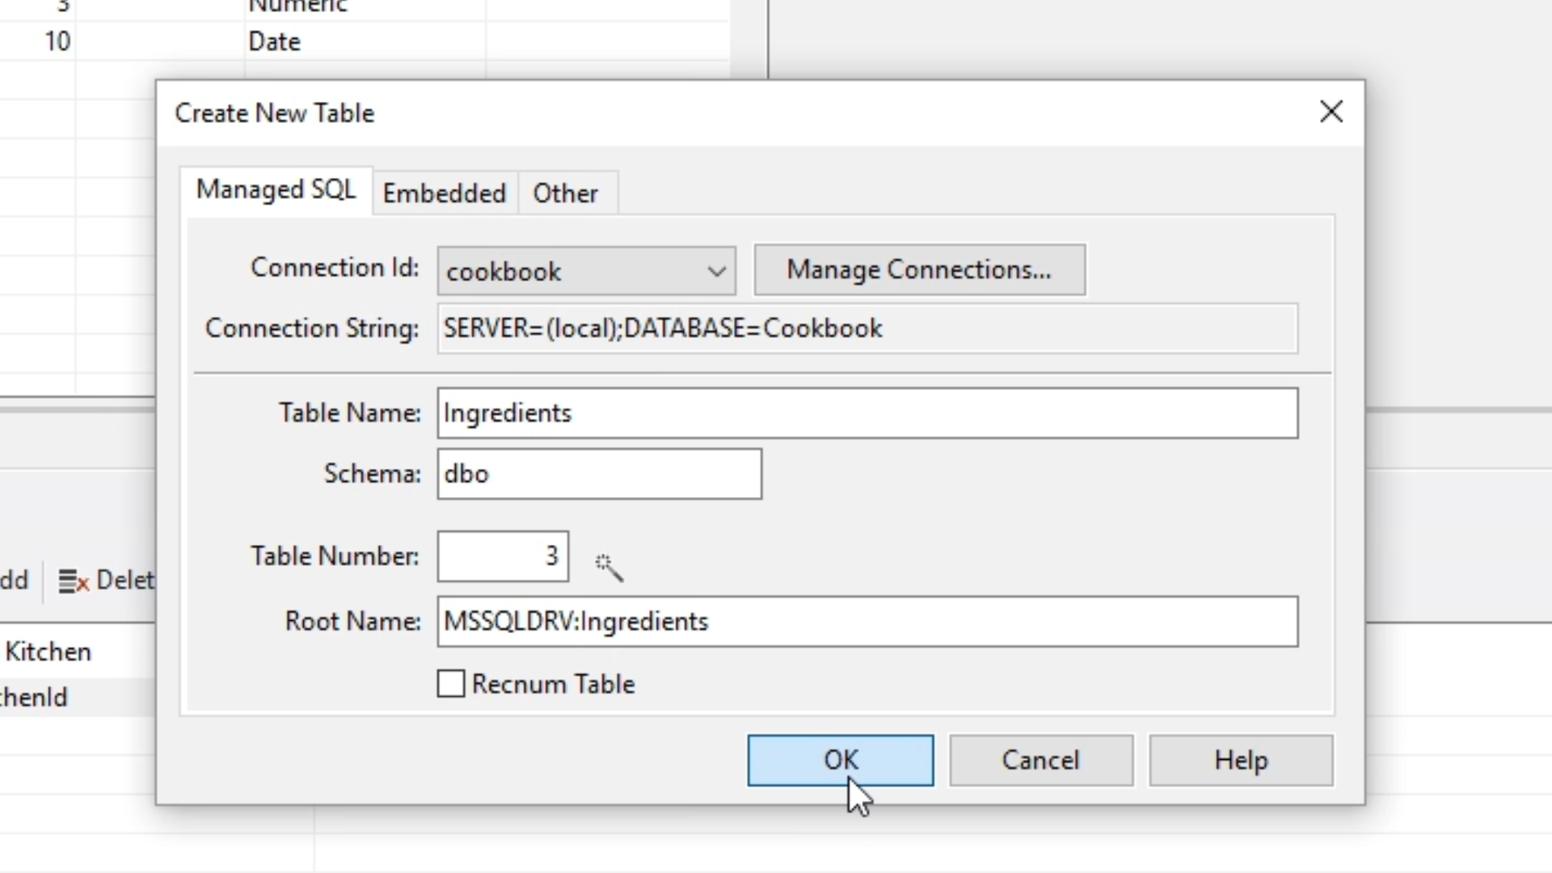Close the Create New Table dialog

tap(1331, 112)
